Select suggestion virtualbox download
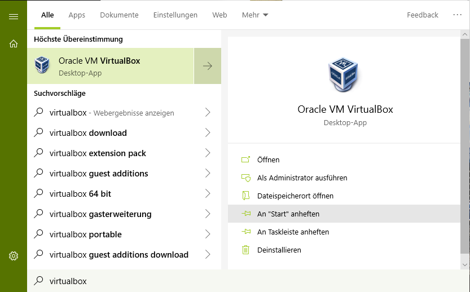Screen dimensions: 470x292 point(124,132)
